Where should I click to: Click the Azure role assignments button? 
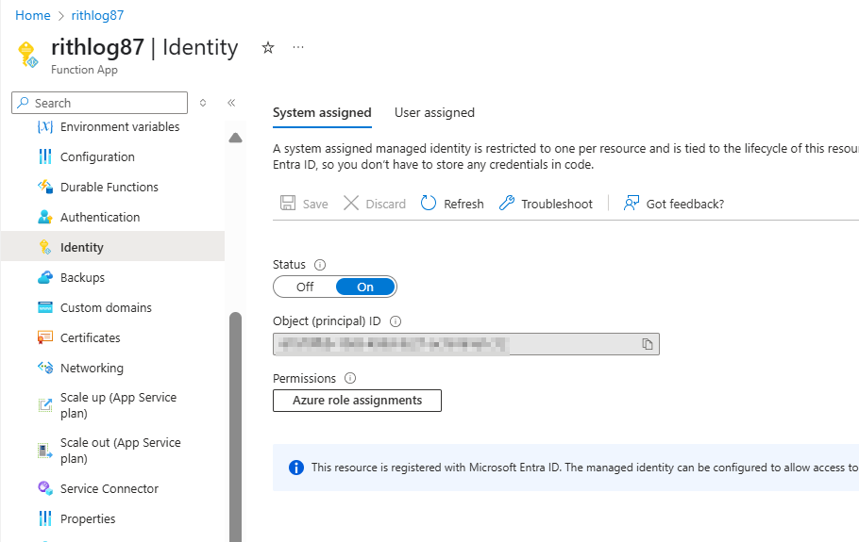pyautogui.click(x=357, y=401)
